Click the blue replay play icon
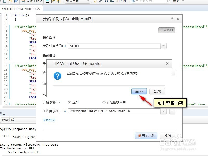This screenshot has height=156, width=208. [x=16, y=1]
